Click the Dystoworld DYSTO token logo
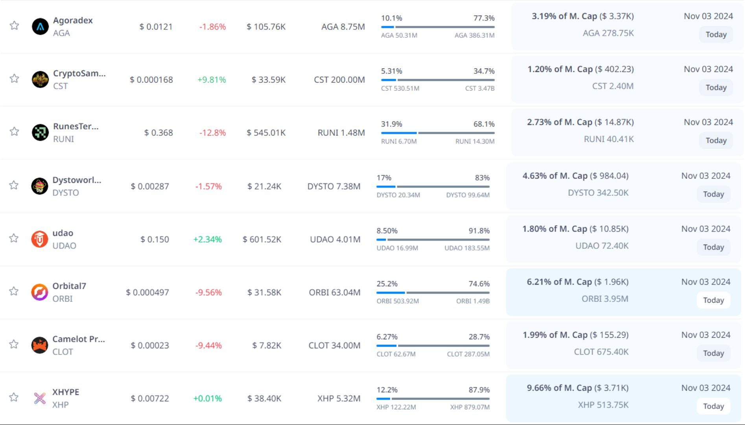Screen dimensions: 745x425 [40, 186]
